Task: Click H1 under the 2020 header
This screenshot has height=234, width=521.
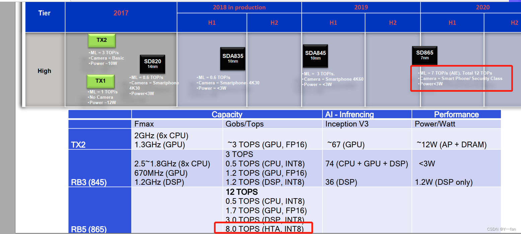Action: (452, 23)
